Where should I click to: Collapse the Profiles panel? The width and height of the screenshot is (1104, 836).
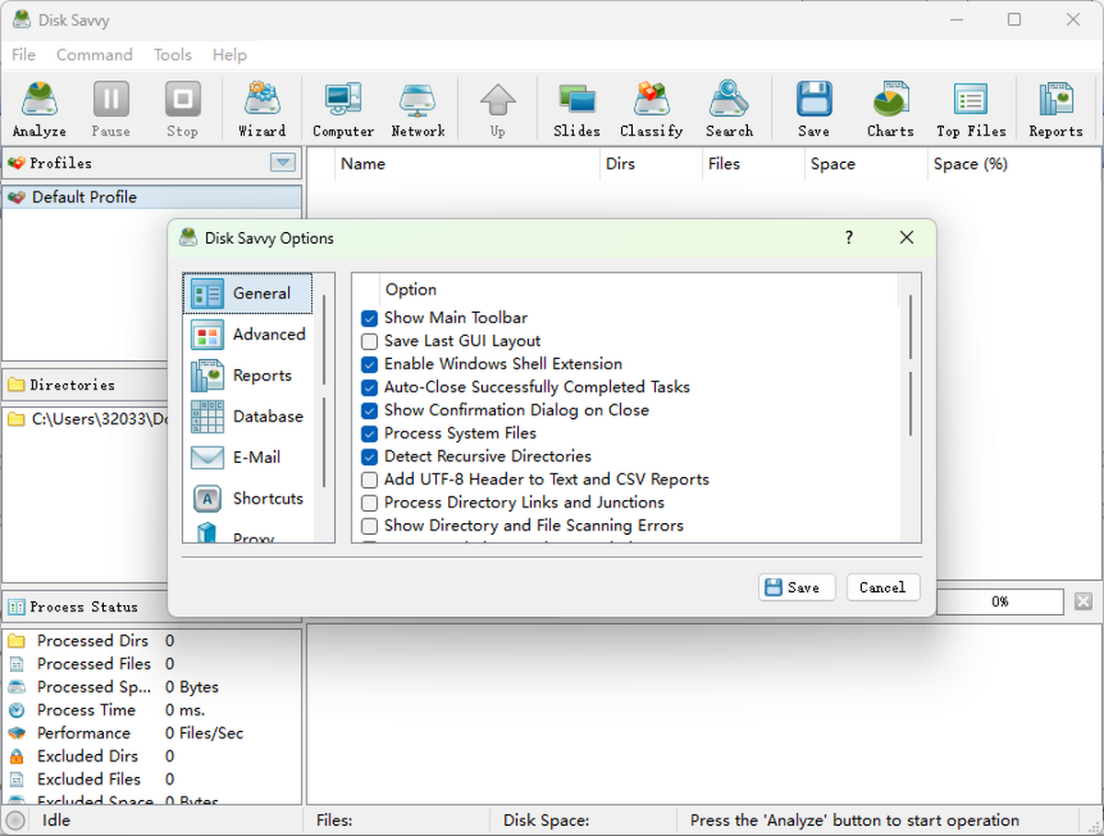tap(282, 163)
